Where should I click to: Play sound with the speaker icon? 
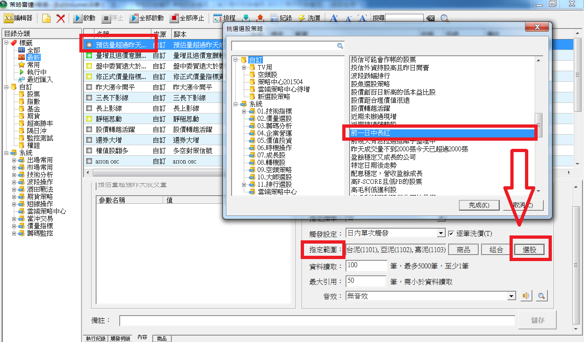coord(526,296)
